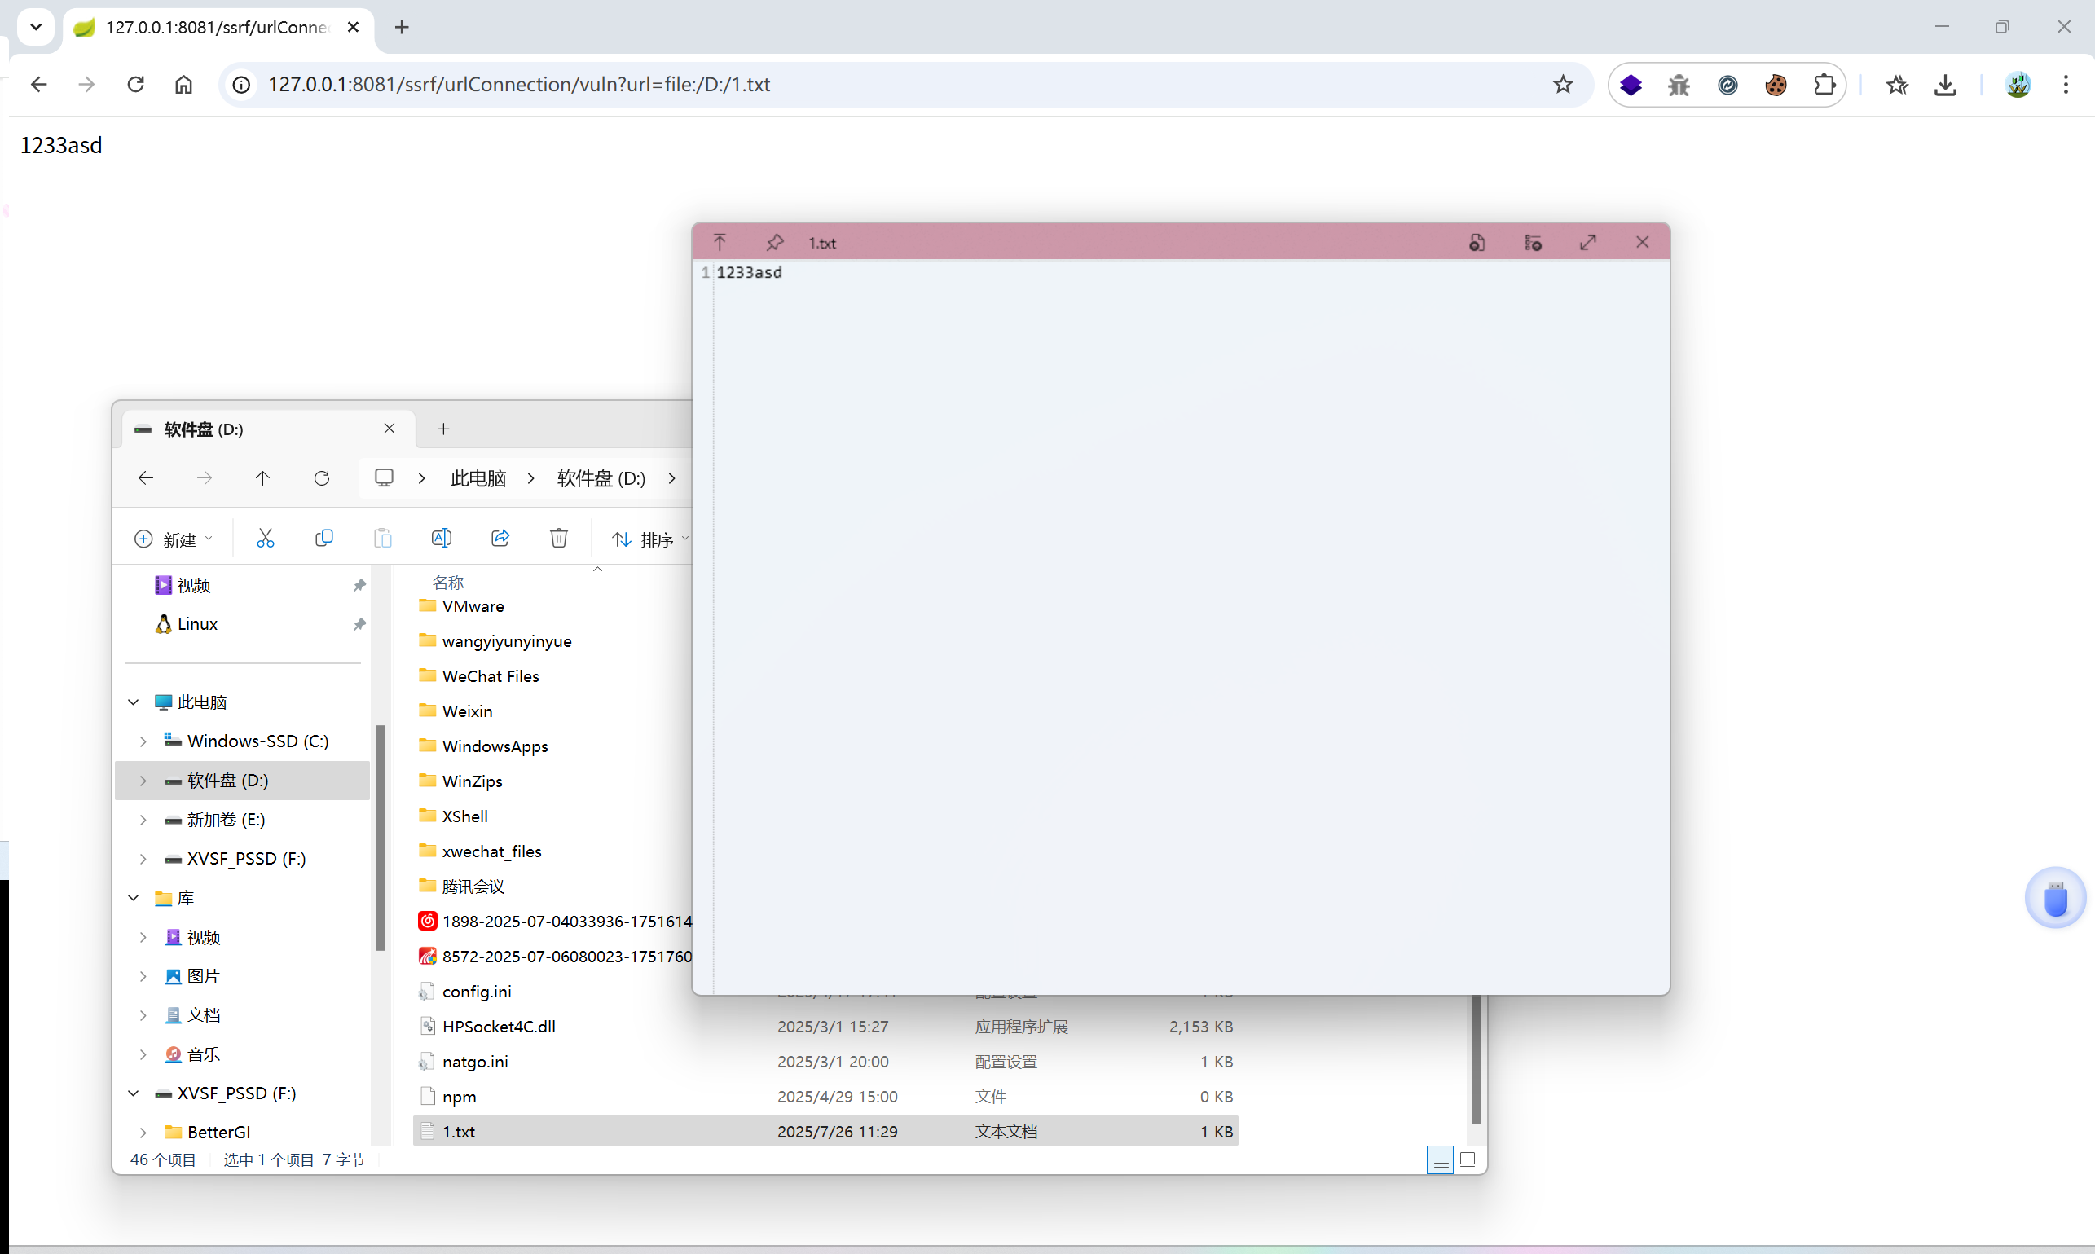Open the browser extensions puzzle icon
Screen dimensions: 2095x1254
[x=1824, y=85]
